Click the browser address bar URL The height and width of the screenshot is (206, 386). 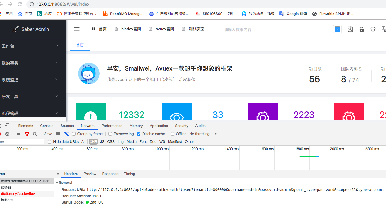point(63,4)
